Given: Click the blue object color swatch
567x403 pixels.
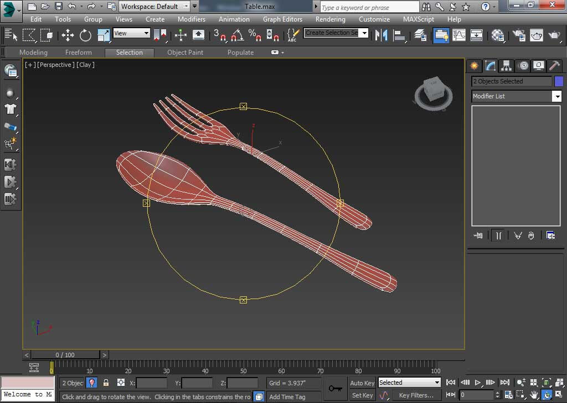Looking at the screenshot, I should tap(559, 81).
